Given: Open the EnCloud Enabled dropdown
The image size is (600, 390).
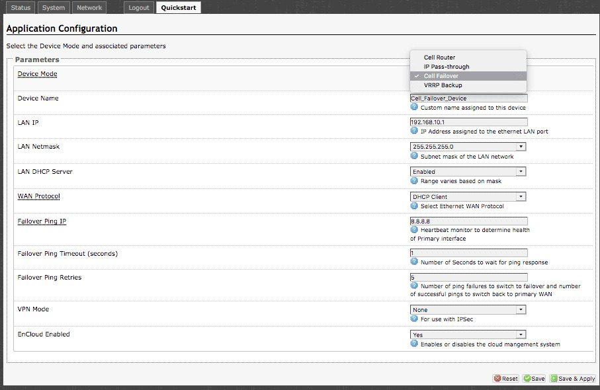Looking at the screenshot, I should pos(468,334).
